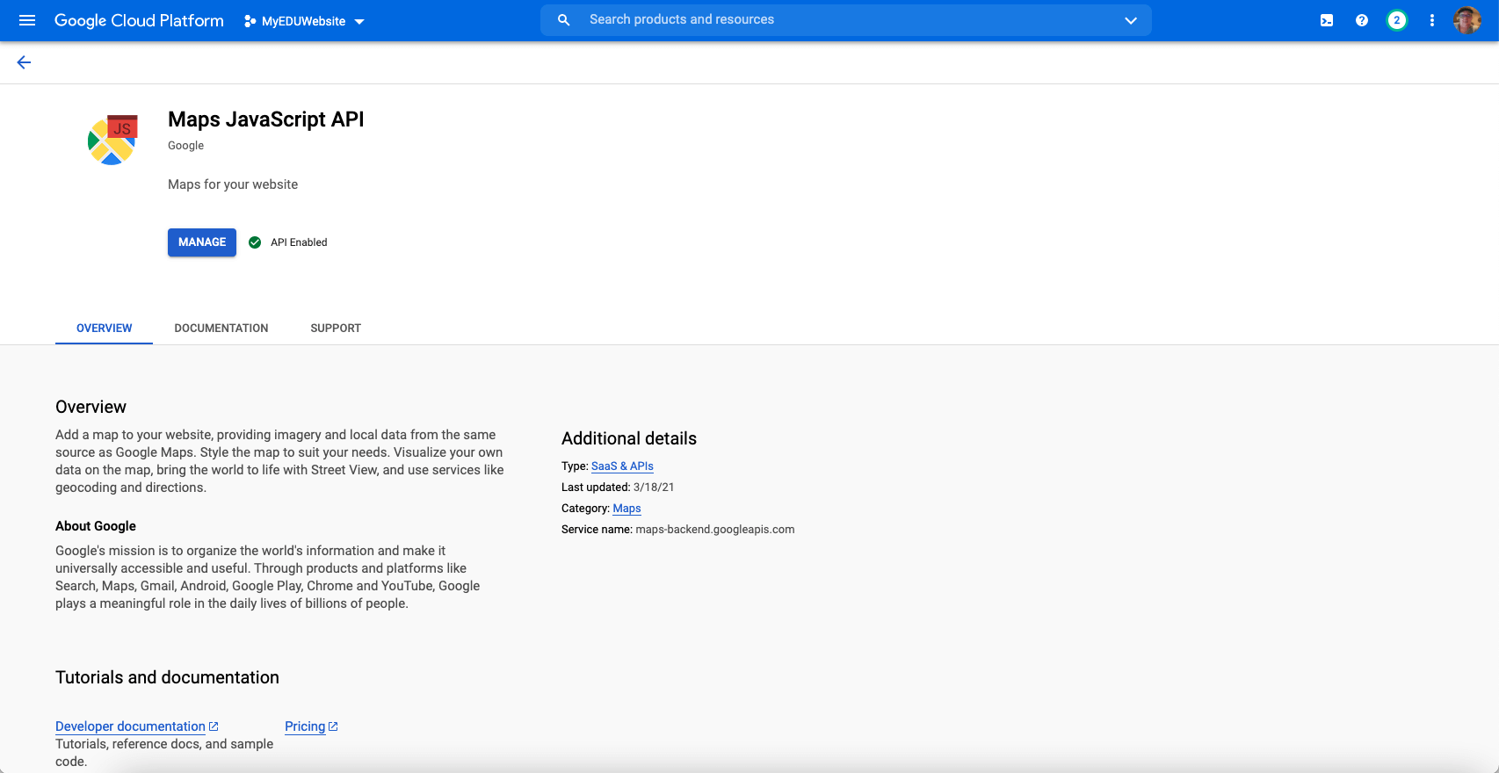Switch to the Overview tab

click(x=105, y=329)
